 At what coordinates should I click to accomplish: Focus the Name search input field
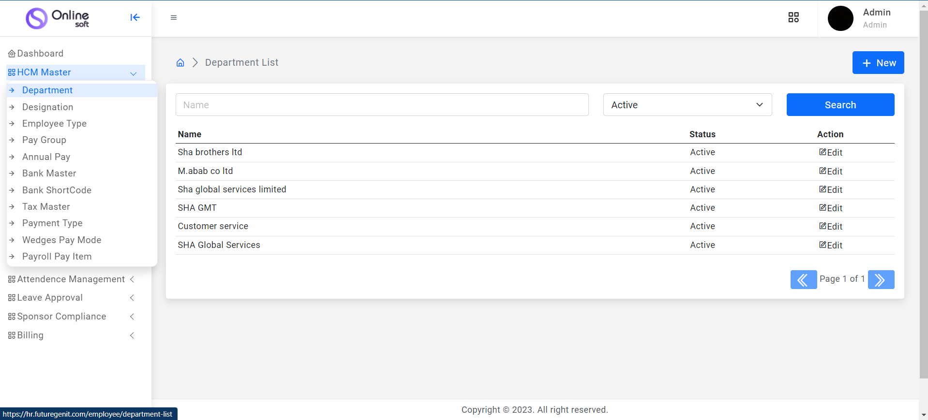pyautogui.click(x=382, y=105)
